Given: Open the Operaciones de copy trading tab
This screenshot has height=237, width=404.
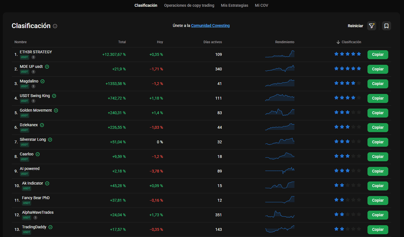Looking at the screenshot, I should (x=189, y=5).
